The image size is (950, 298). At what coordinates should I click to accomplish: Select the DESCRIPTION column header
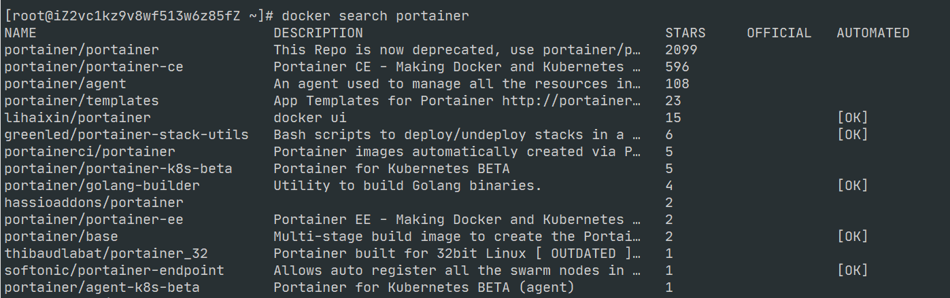pyautogui.click(x=318, y=33)
